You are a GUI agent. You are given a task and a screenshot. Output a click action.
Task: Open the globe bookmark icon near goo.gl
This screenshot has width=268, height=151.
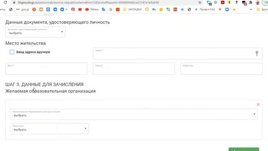(11, 10)
